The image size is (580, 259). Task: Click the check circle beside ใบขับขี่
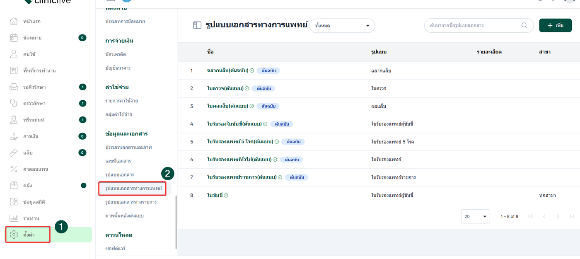pos(226,195)
